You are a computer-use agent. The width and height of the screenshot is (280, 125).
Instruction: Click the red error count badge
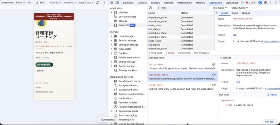click(248, 3)
